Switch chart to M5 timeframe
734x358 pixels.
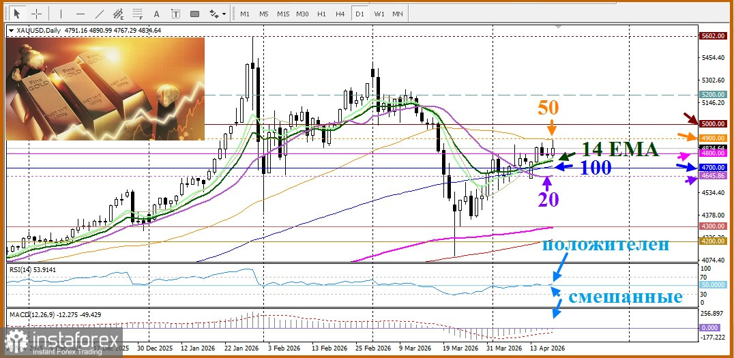(263, 14)
